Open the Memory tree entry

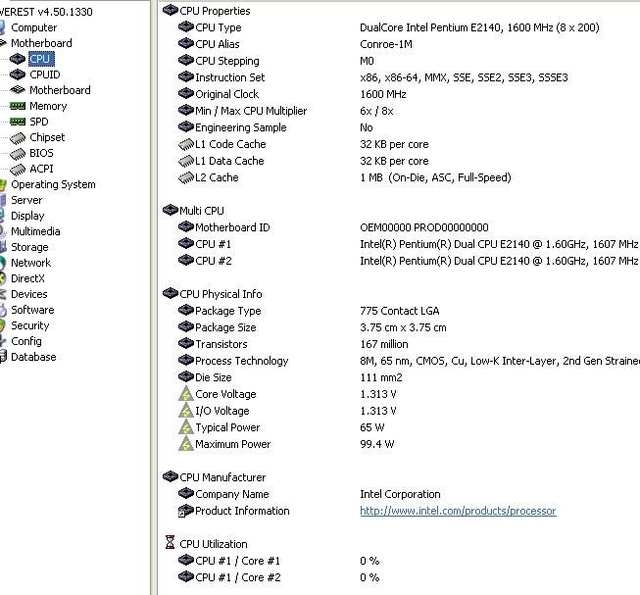point(48,106)
